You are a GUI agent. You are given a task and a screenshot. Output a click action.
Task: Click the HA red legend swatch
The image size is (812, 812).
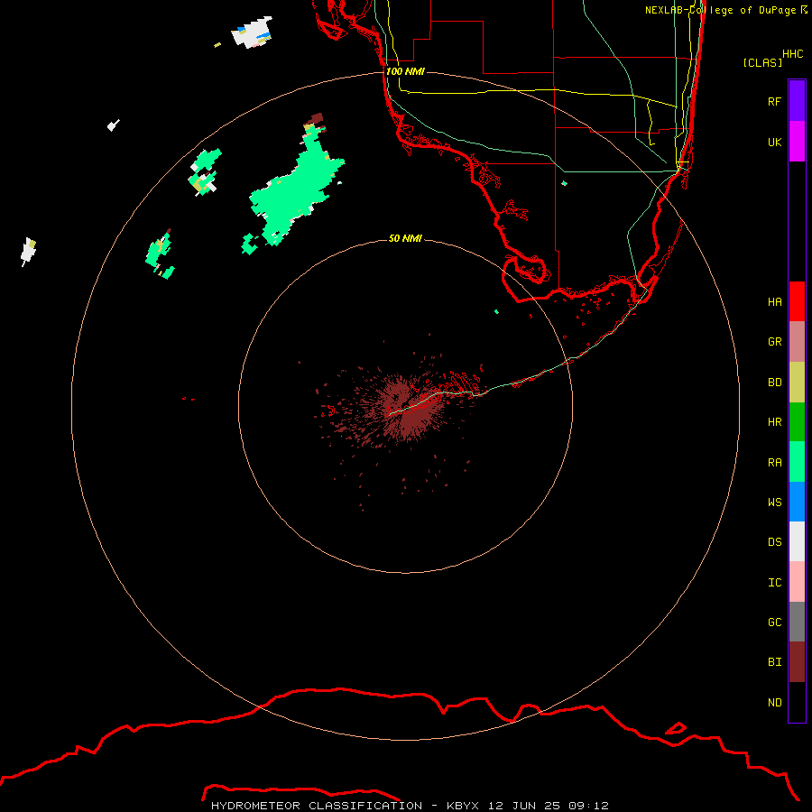coord(797,301)
